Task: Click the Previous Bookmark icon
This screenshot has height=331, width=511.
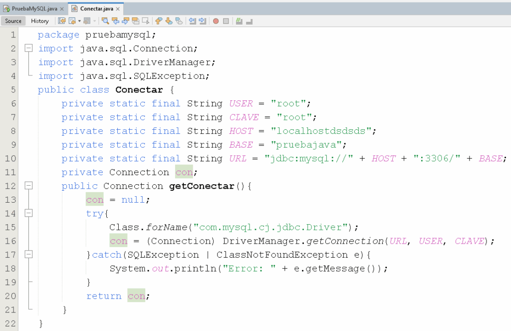Action: (159, 20)
